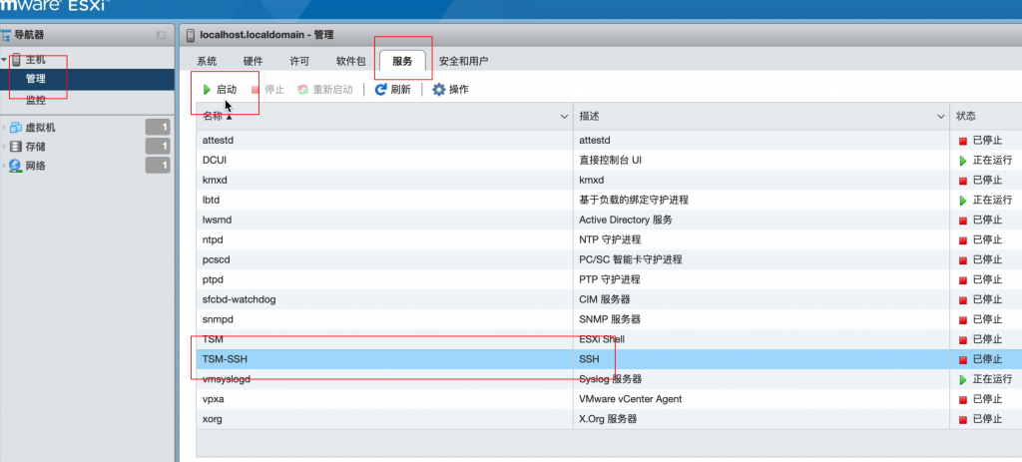
Task: Open the Description (描述) column dropdown arrow
Action: 941,116
